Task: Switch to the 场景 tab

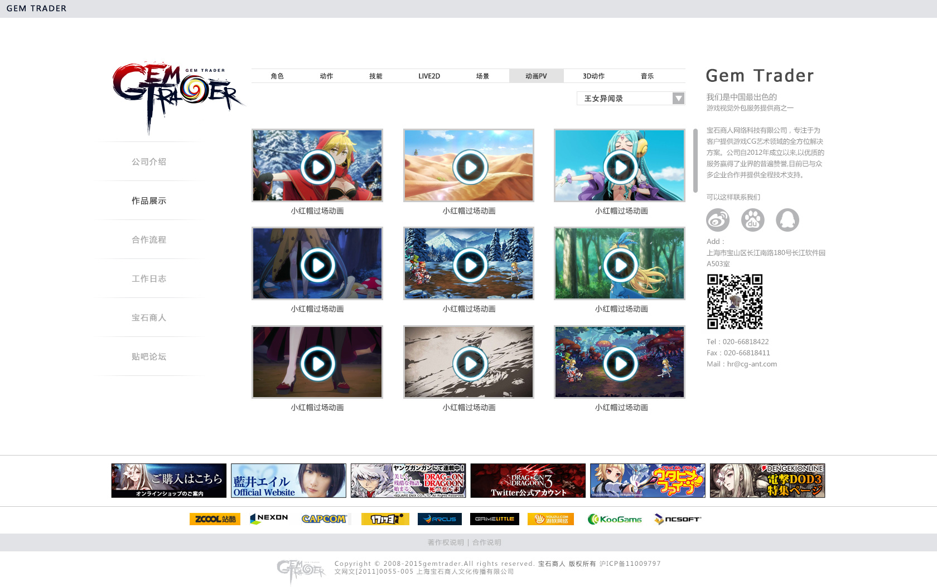Action: [482, 76]
